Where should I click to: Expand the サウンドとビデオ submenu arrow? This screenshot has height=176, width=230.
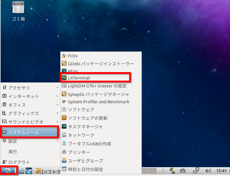57,122
